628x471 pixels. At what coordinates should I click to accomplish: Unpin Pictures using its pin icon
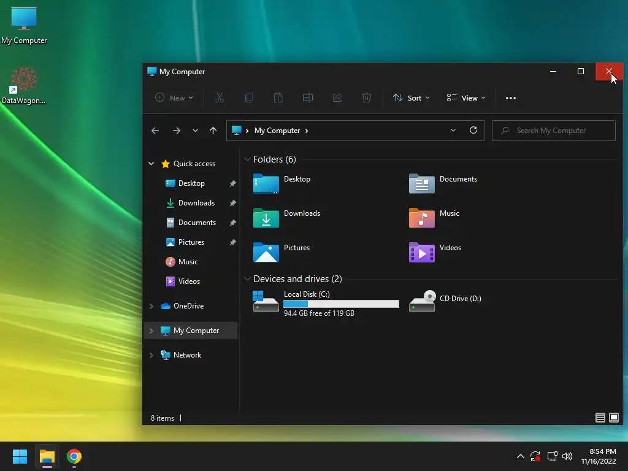point(232,242)
